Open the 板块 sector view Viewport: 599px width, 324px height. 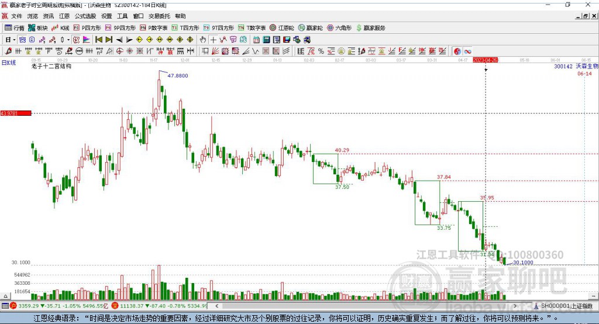37,28
